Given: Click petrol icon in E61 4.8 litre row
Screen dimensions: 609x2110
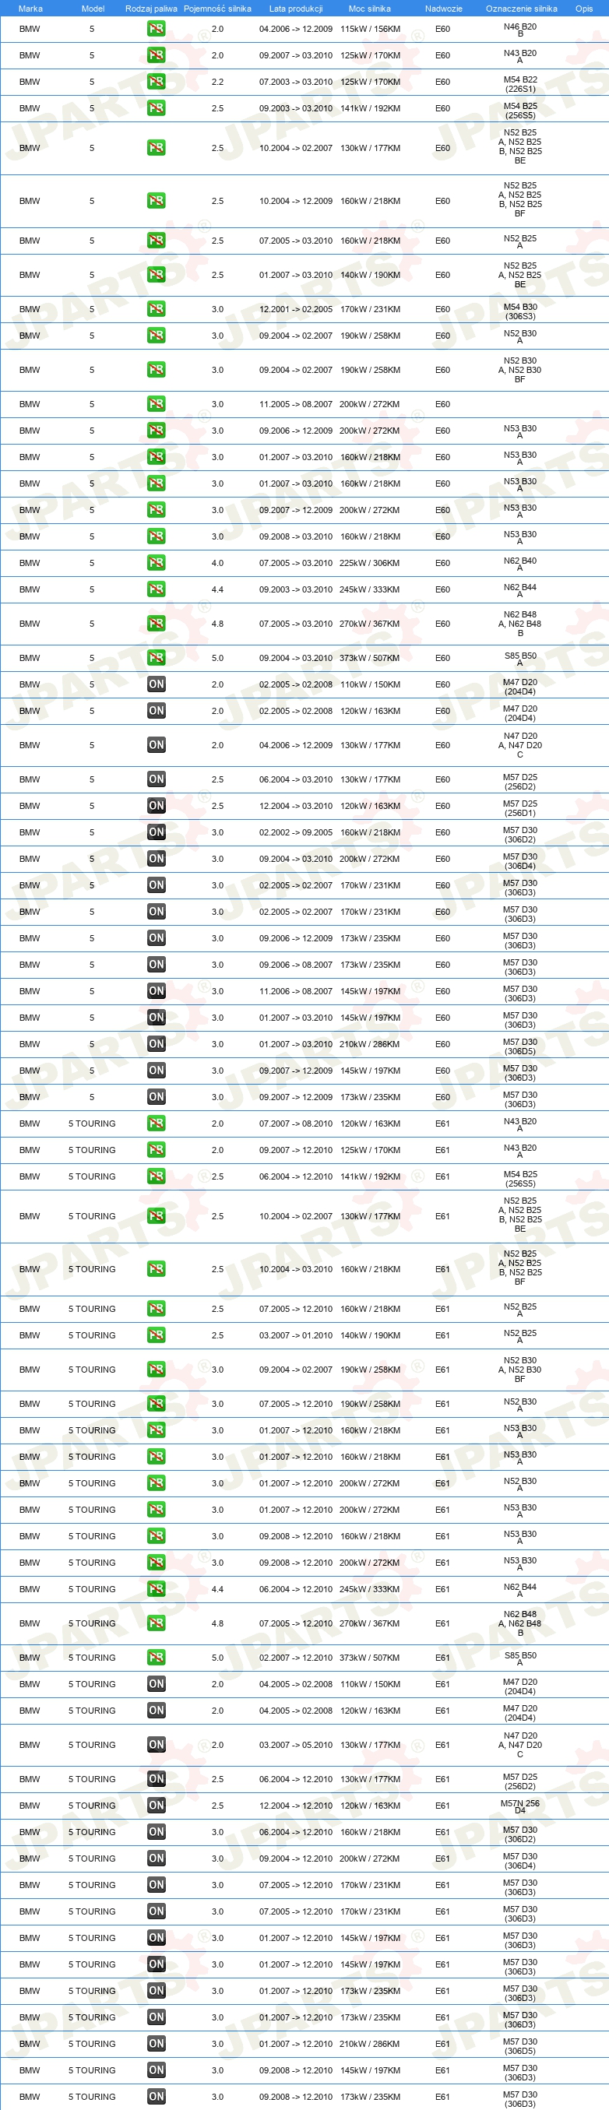Looking at the screenshot, I should (x=156, y=1623).
